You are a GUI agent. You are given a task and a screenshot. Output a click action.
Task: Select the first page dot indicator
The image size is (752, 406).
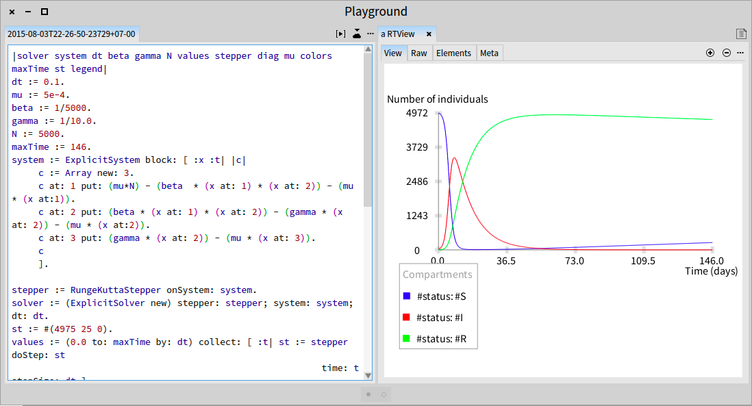[368, 394]
